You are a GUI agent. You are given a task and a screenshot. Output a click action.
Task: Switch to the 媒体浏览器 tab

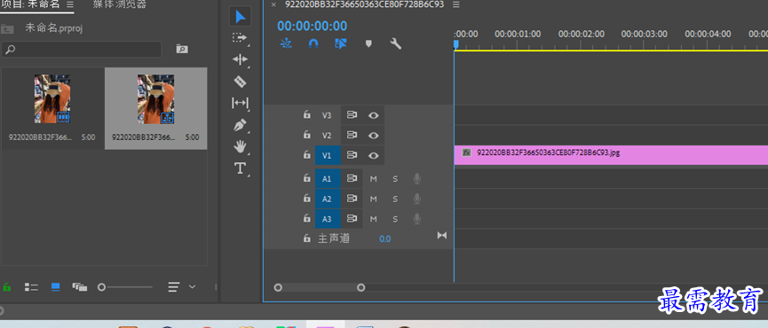pyautogui.click(x=120, y=4)
